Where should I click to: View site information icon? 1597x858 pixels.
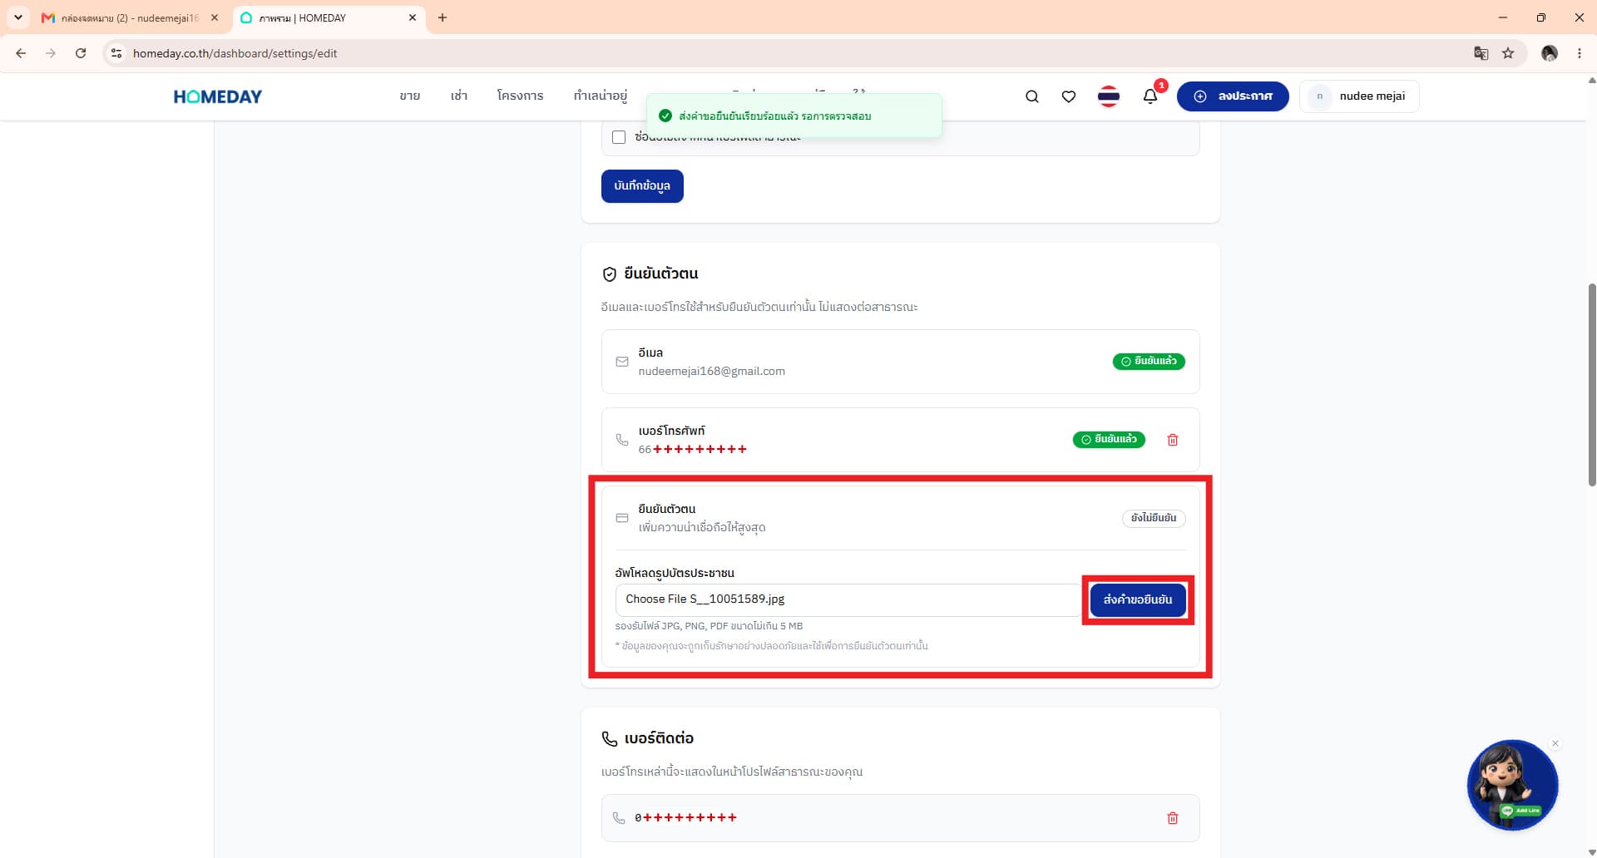(x=116, y=53)
